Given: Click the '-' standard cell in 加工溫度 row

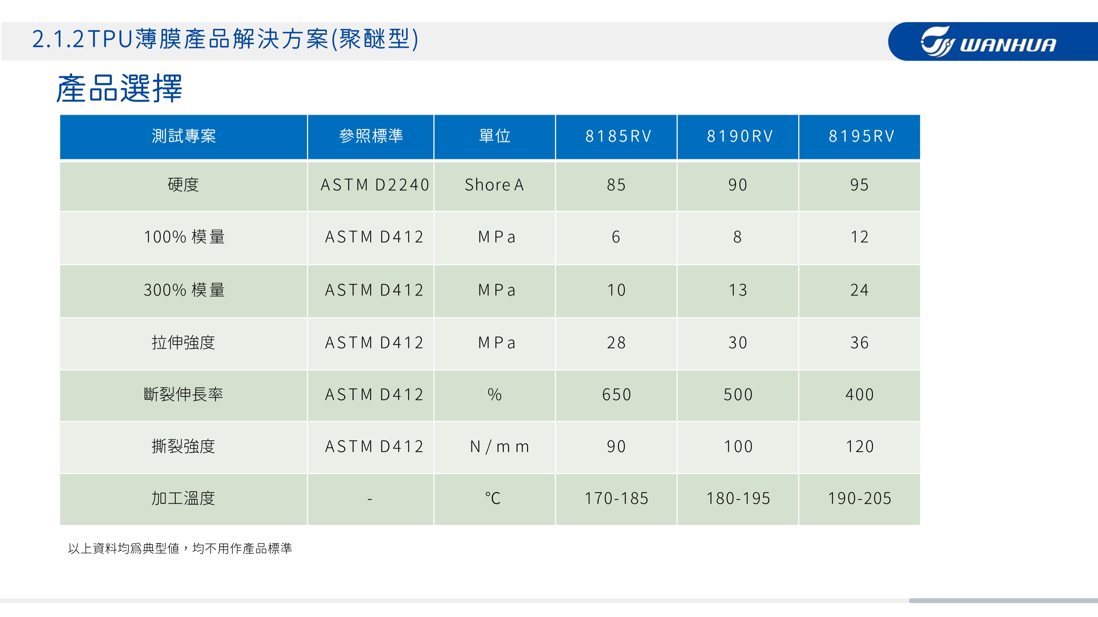Looking at the screenshot, I should click(370, 499).
